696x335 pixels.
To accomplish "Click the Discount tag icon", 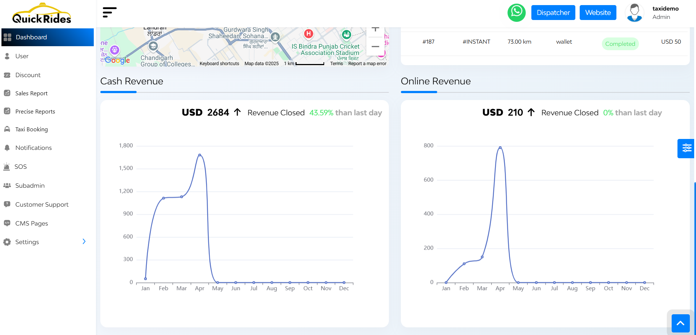I will coord(7,75).
